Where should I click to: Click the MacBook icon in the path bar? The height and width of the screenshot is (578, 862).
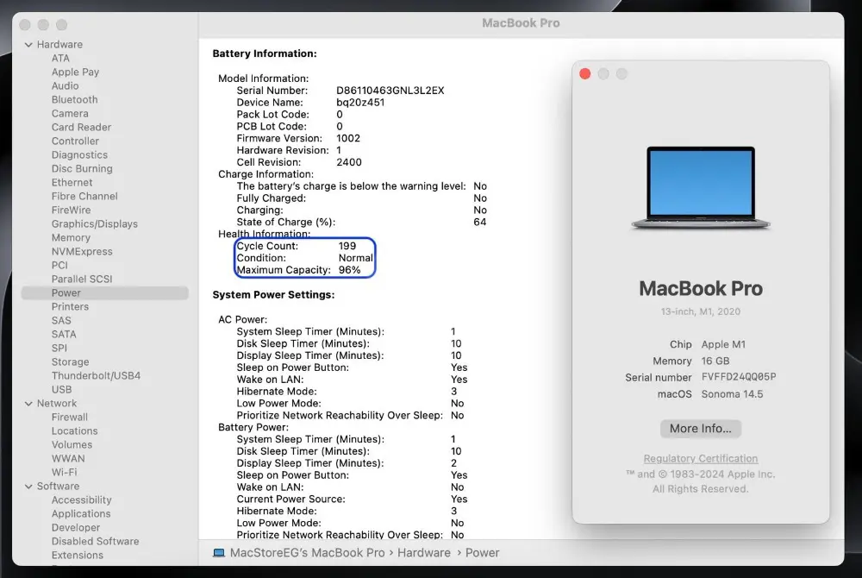[219, 553]
